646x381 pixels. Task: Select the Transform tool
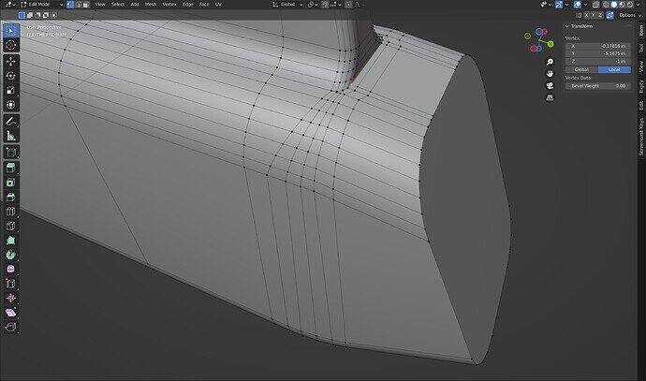coord(11,105)
